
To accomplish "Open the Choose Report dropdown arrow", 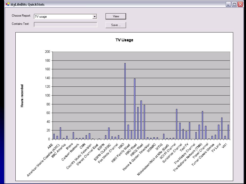I will pos(95,16).
